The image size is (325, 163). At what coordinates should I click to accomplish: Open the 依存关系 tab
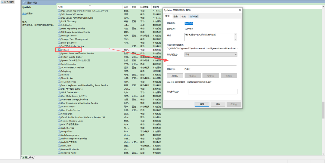click(x=193, y=16)
